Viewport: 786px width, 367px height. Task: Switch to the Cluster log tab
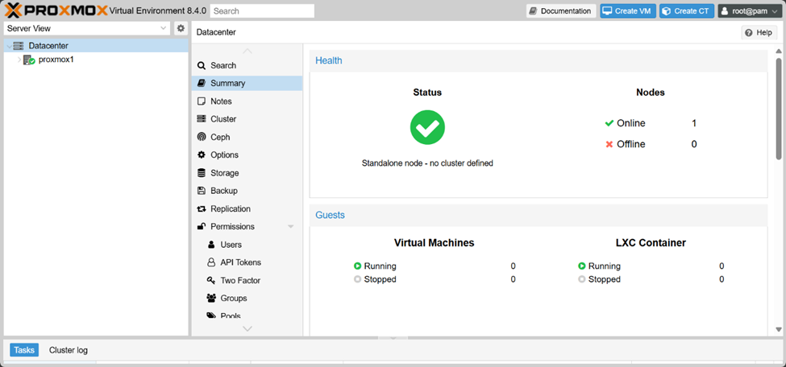point(69,350)
